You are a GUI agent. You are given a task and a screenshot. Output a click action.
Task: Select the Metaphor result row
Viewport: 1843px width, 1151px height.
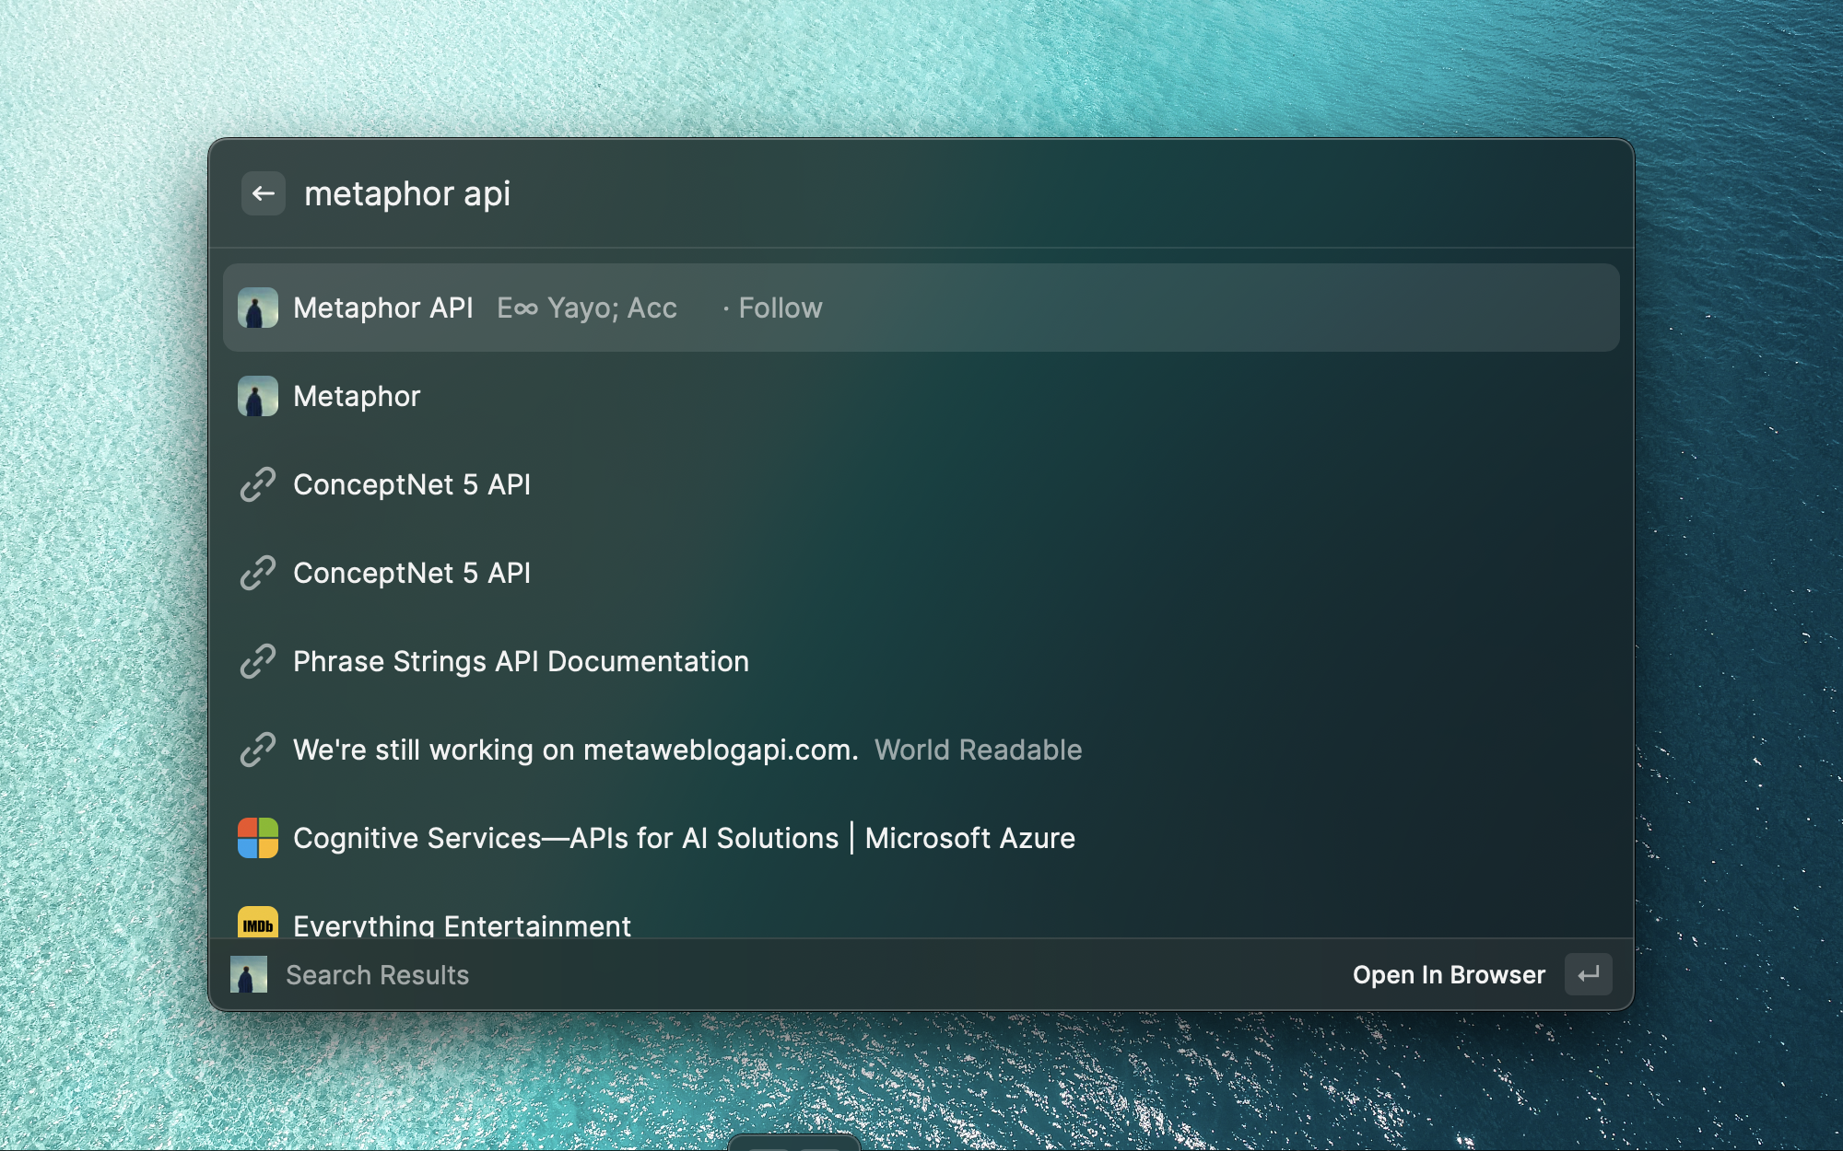(358, 396)
